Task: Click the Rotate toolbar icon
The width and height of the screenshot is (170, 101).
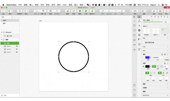Action: 74,11
